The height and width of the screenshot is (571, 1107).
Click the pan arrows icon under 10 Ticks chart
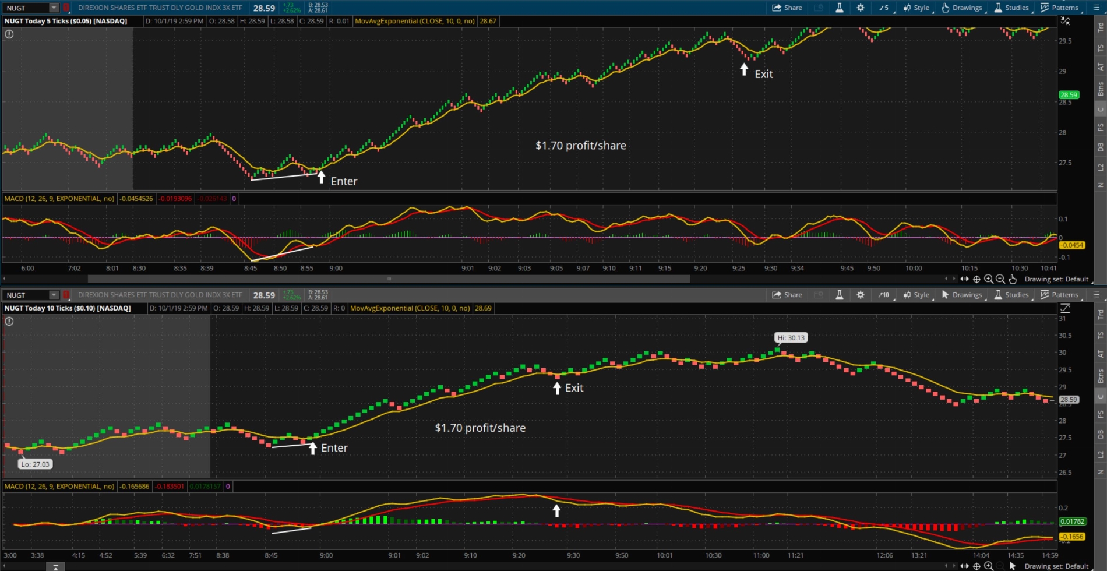pyautogui.click(x=965, y=566)
